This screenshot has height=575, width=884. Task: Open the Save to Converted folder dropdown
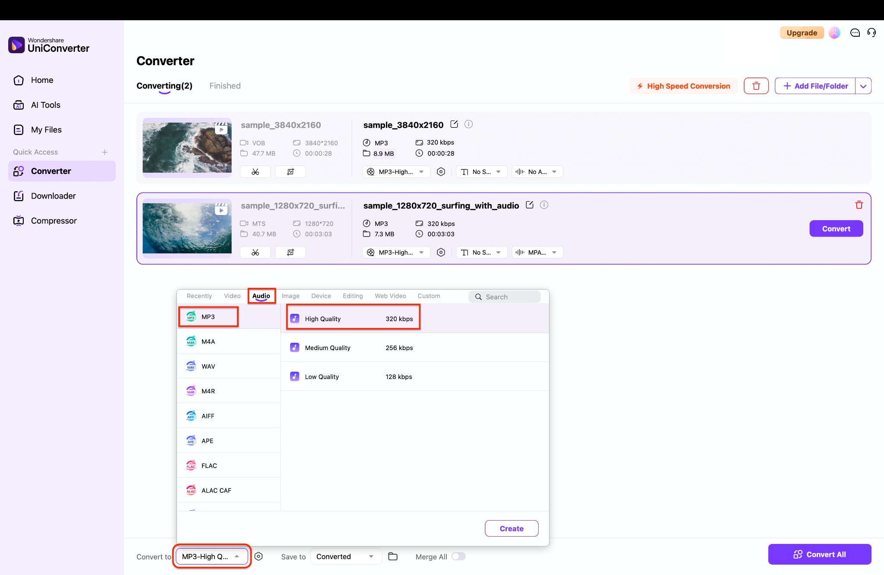coord(345,556)
